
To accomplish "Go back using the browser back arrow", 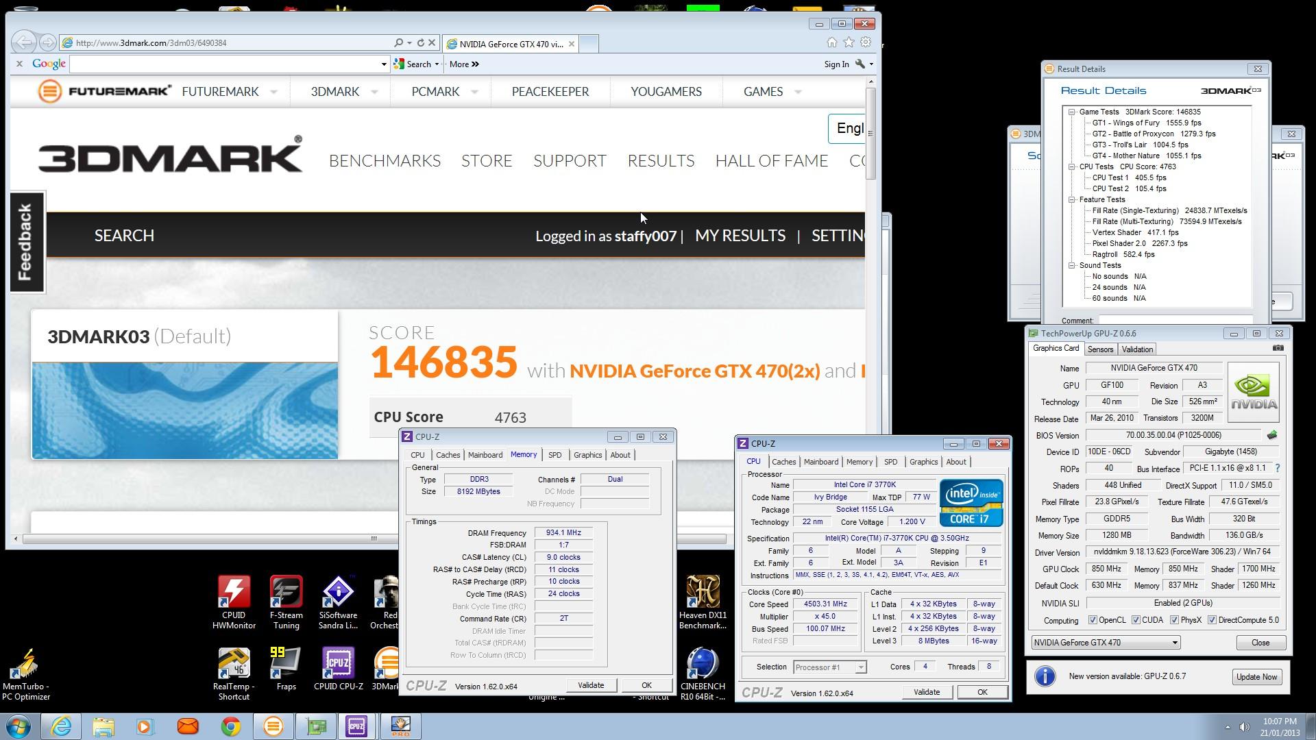I will pos(24,42).
